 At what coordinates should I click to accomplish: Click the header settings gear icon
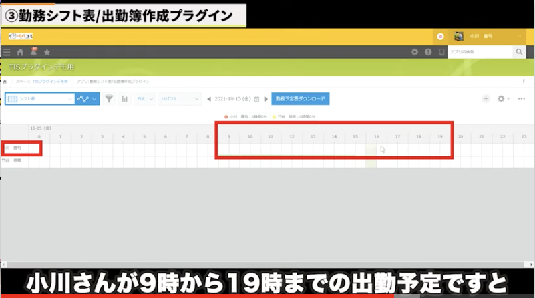[415, 52]
